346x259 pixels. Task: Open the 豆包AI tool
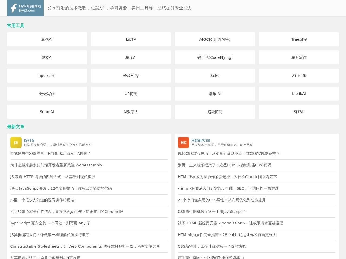(x=47, y=39)
